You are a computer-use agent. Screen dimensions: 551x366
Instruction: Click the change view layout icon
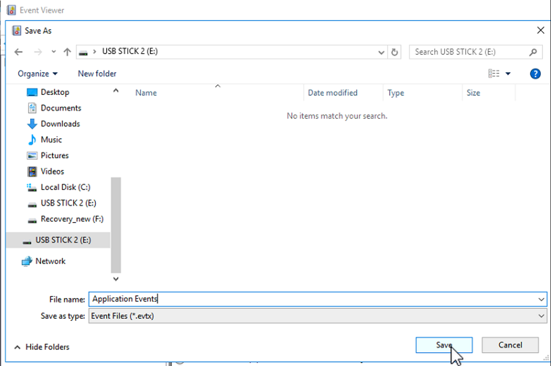coord(494,74)
